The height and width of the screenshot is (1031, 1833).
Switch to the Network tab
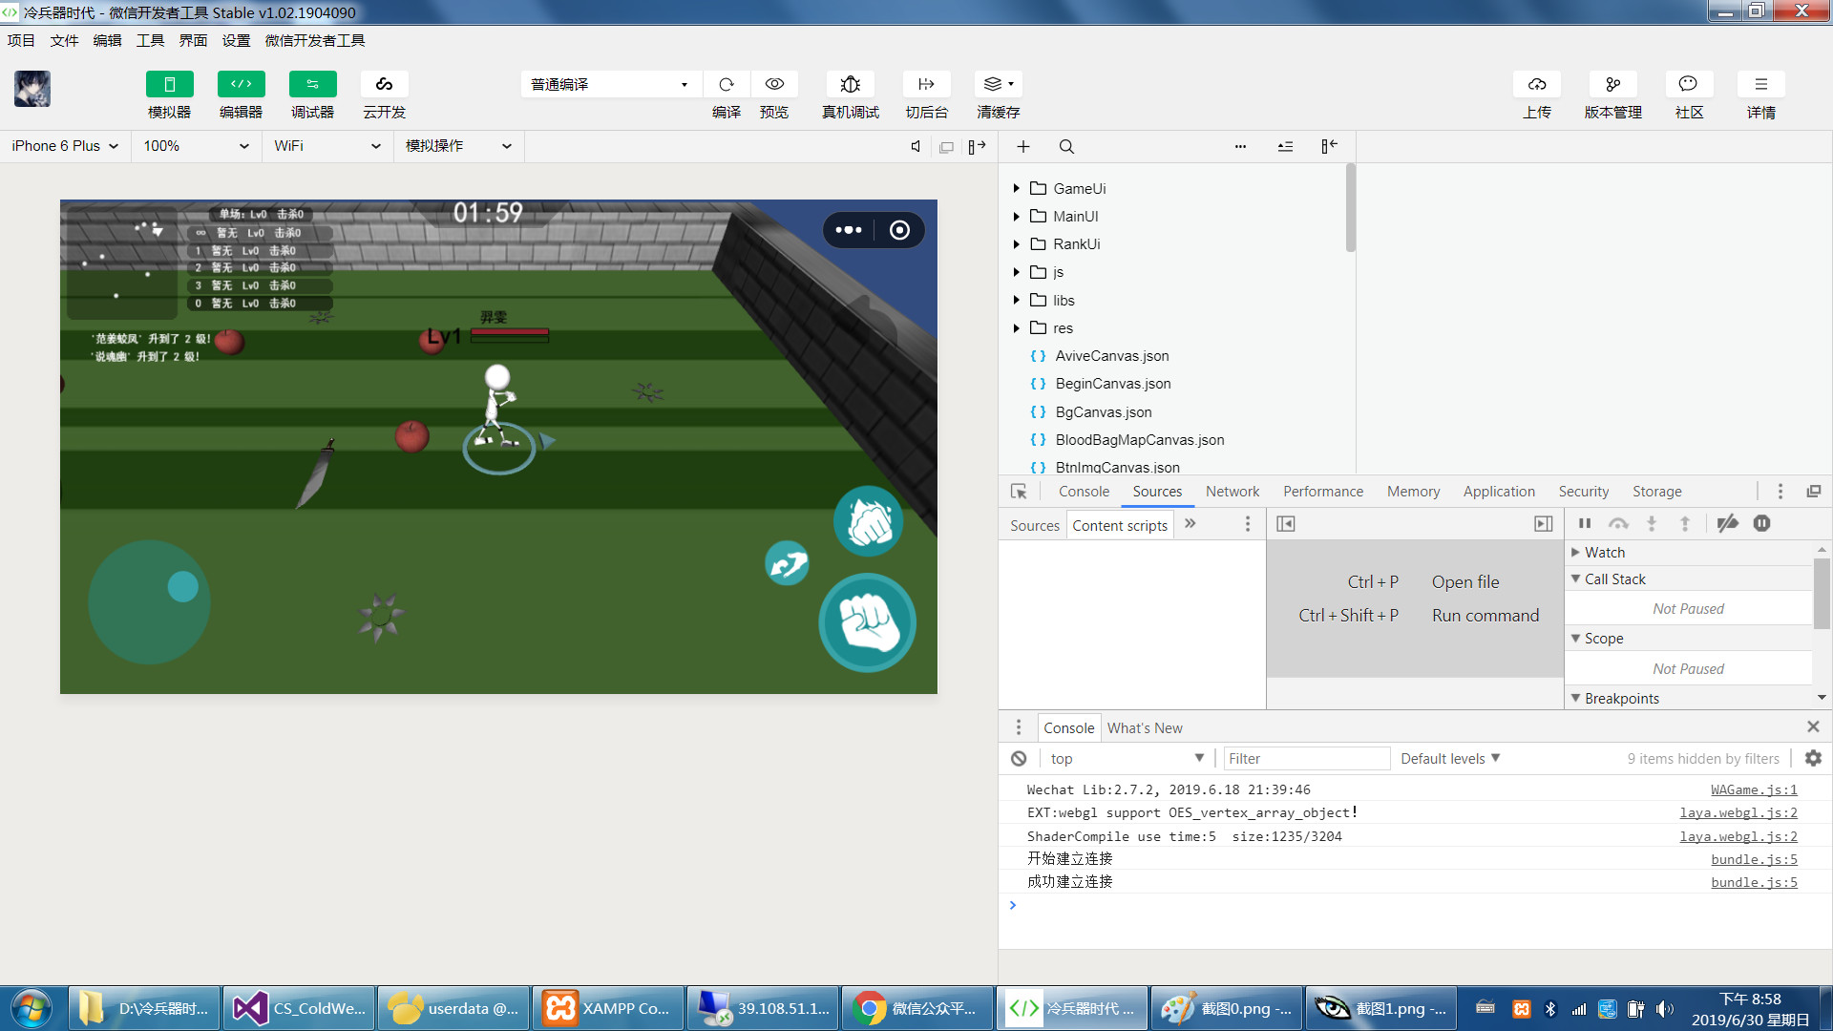click(1232, 492)
